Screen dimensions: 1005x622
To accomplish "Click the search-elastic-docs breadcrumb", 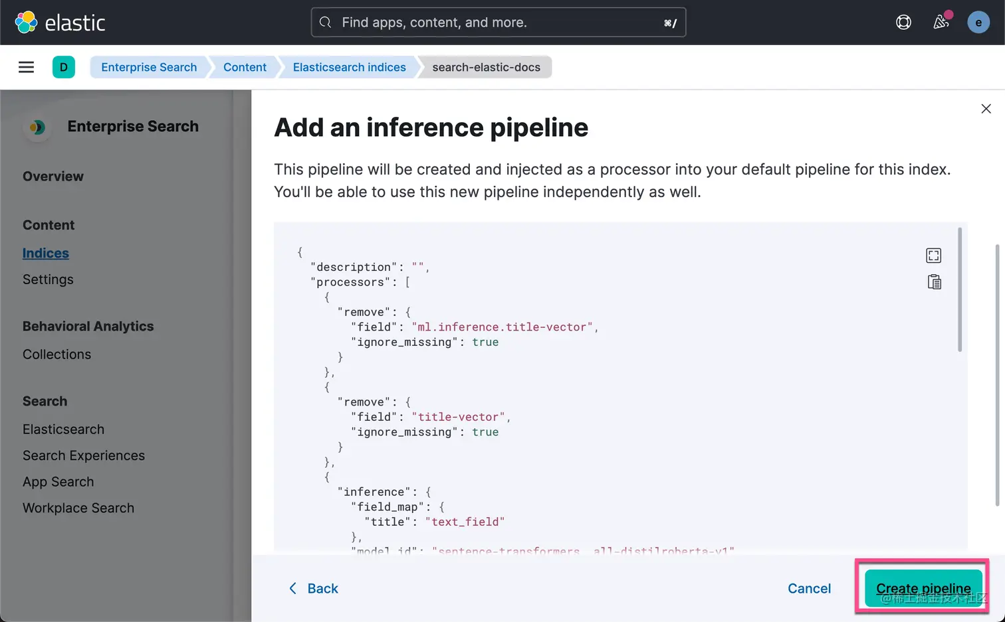I will click(x=486, y=67).
